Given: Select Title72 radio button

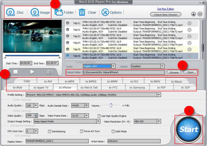Looking at the screenshot, I should click(x=68, y=30).
